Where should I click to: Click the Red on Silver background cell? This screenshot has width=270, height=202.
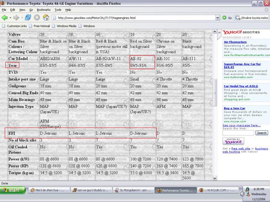142,46
